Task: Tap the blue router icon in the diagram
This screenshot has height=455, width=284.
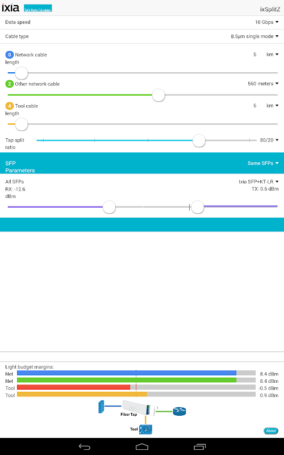Action: pyautogui.click(x=179, y=411)
